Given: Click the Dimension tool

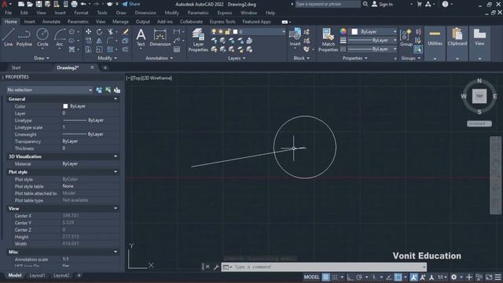Looking at the screenshot, I should pyautogui.click(x=160, y=38).
